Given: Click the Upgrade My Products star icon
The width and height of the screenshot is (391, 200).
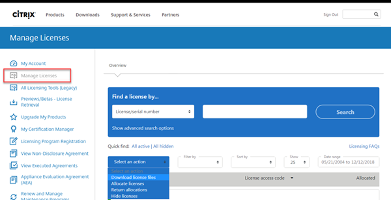Looking at the screenshot, I should (13, 117).
